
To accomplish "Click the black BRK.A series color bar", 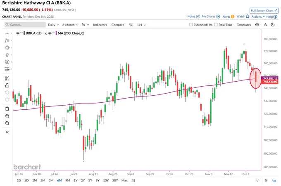I will click(x=24, y=33).
